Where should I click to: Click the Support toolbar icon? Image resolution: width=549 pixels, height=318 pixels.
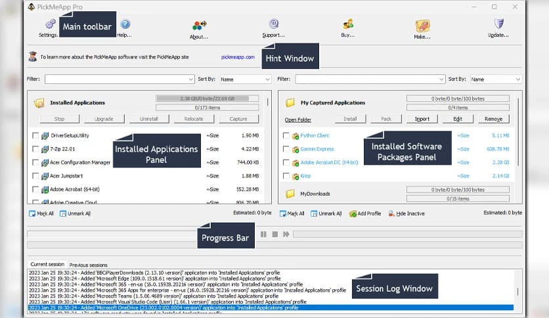pyautogui.click(x=274, y=25)
